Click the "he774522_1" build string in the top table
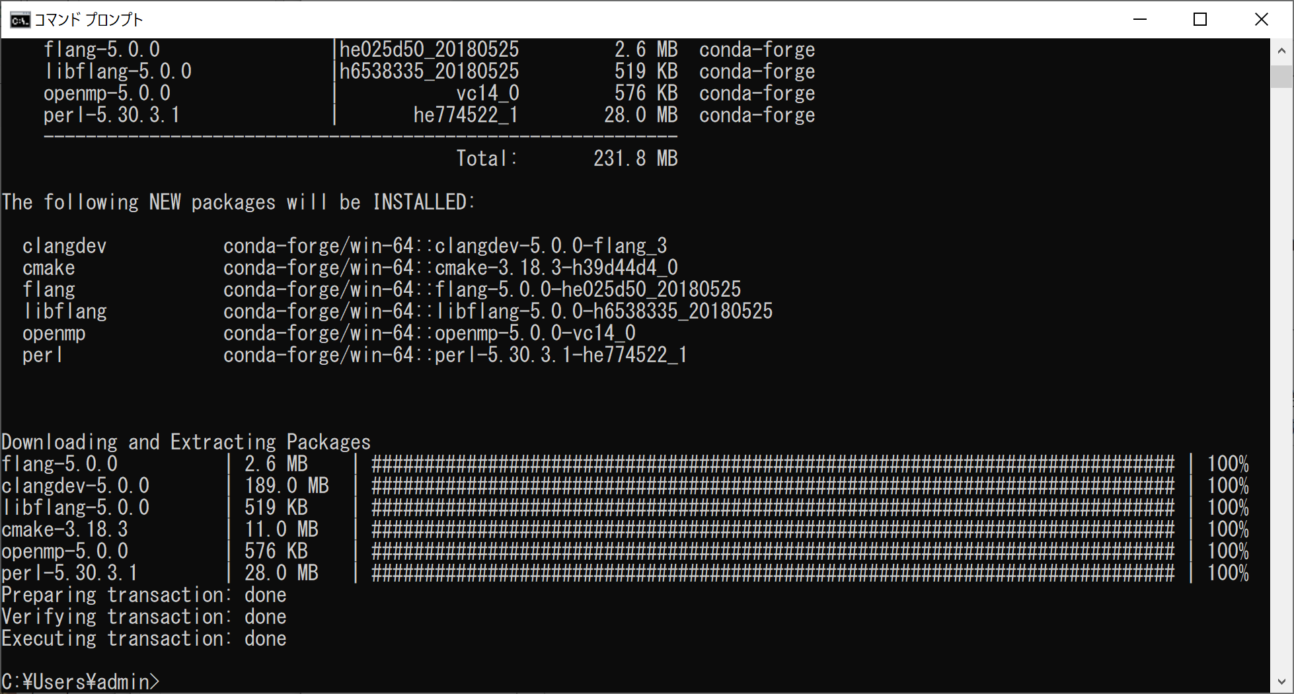Image resolution: width=1294 pixels, height=694 pixels. coord(466,115)
